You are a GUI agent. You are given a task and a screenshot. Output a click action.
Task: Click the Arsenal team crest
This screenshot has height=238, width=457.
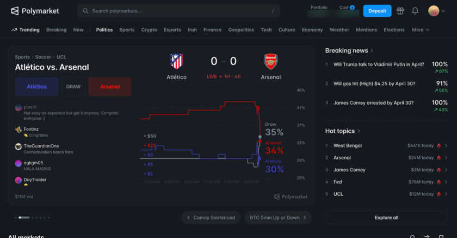tap(270, 61)
